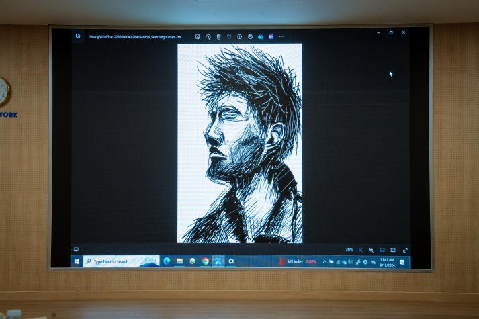Click the 38% zoom percentage

pos(349,250)
